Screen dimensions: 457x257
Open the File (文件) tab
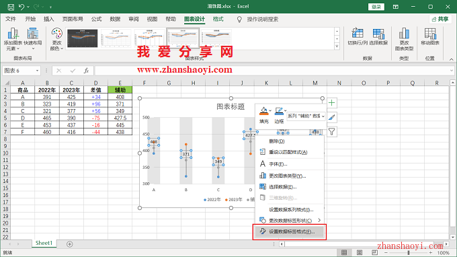coord(11,20)
